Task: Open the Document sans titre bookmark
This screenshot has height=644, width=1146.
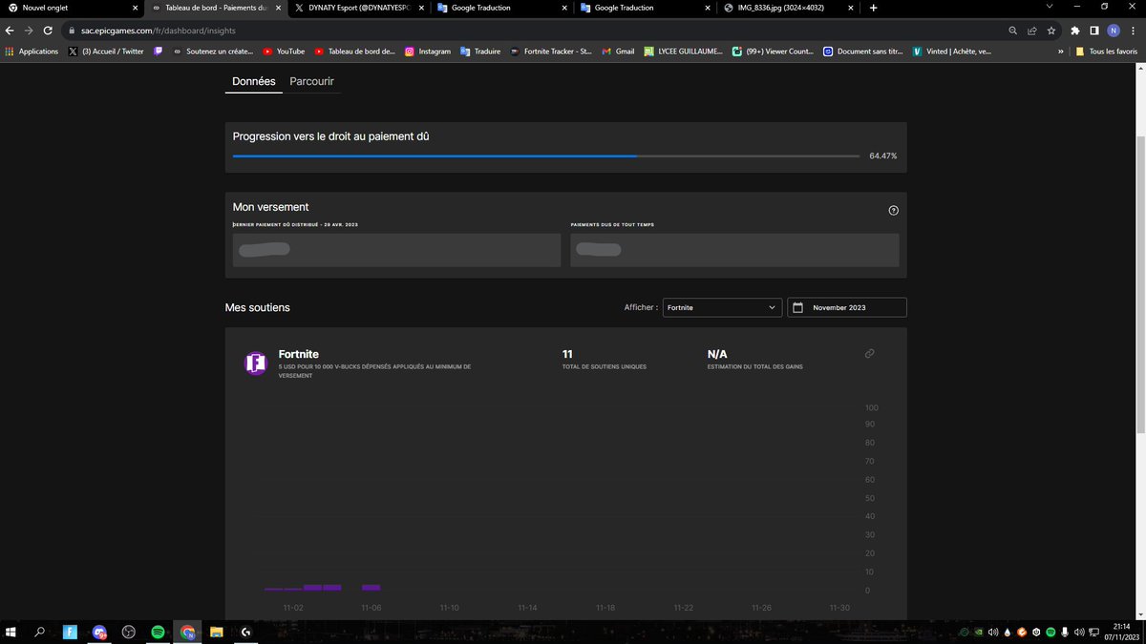Action: (864, 52)
